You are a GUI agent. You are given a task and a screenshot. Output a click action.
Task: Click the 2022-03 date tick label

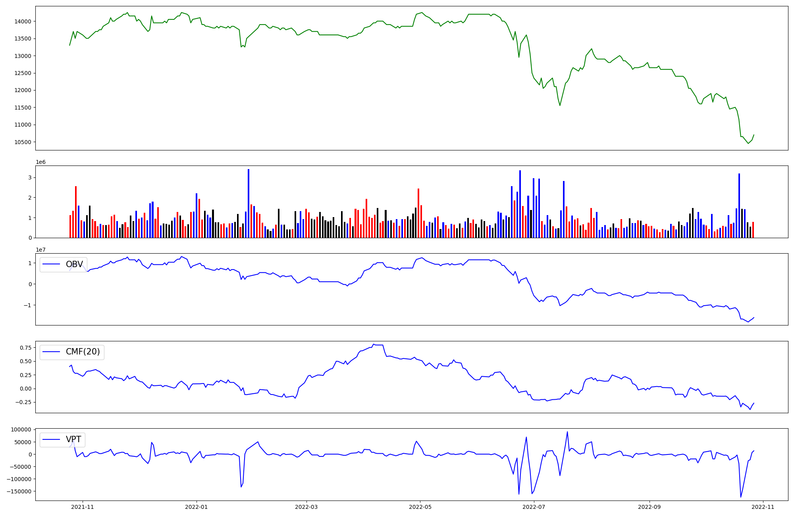(x=306, y=507)
